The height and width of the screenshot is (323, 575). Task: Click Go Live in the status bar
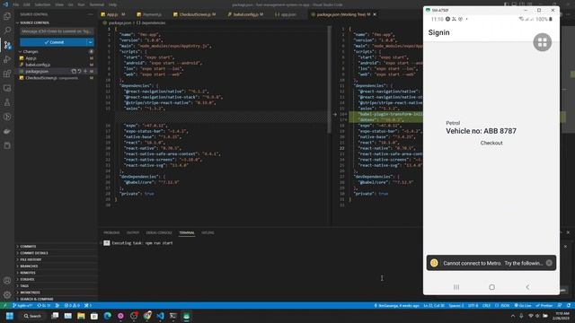pos(523,305)
